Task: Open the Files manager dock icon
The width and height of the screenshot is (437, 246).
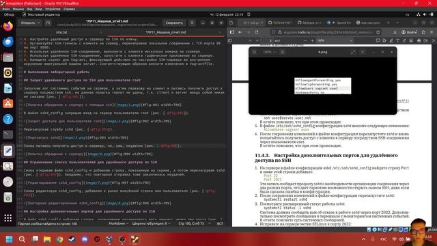Action: pyautogui.click(x=8, y=57)
